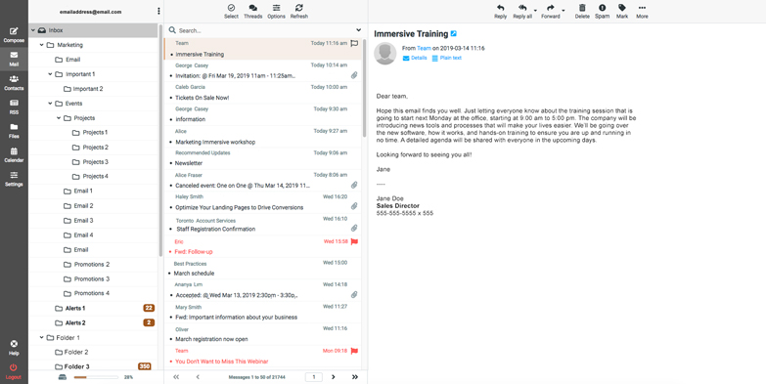Screen dimensions: 766x384
Task: Open the account three-dot menu
Action: coord(158,11)
